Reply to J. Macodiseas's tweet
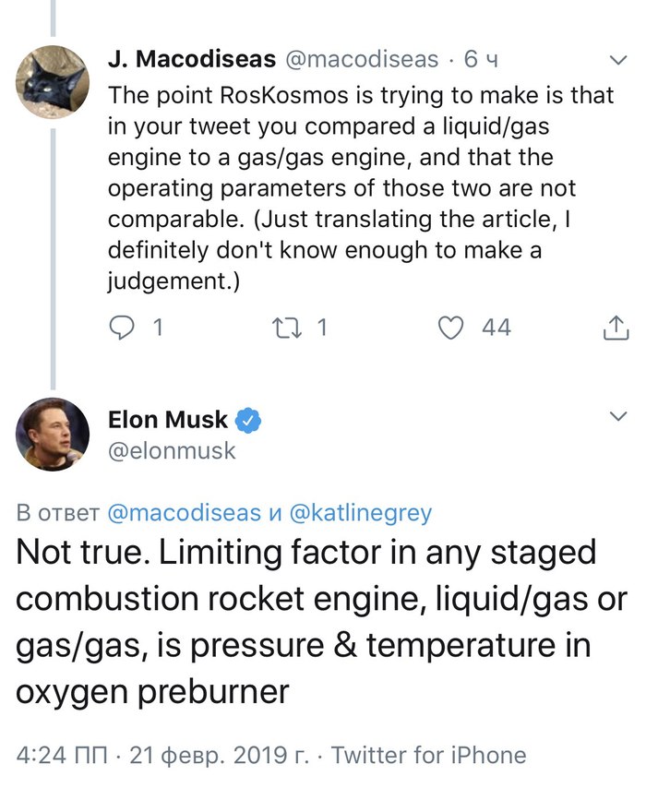646x788 pixels. coord(125,328)
